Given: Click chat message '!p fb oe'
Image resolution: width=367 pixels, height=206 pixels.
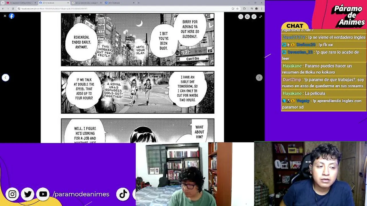Looking at the screenshot, I should (x=324, y=45).
